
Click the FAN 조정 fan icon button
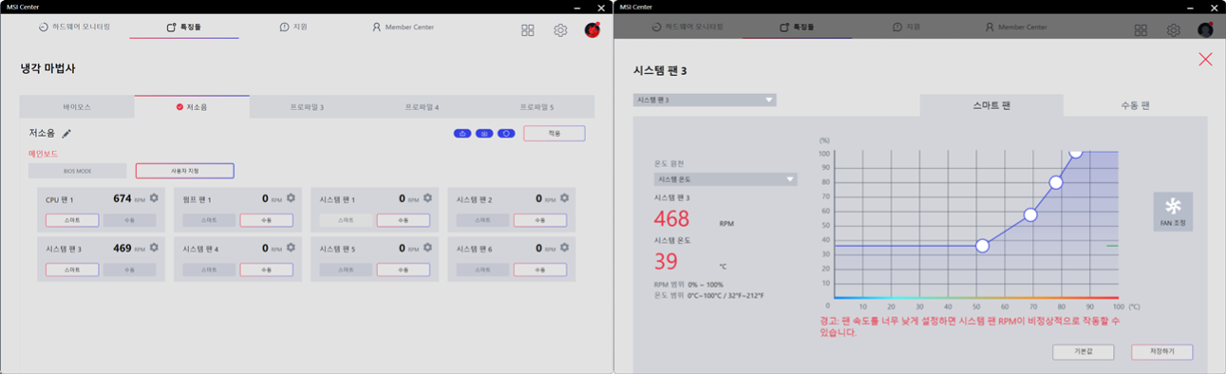click(x=1173, y=212)
